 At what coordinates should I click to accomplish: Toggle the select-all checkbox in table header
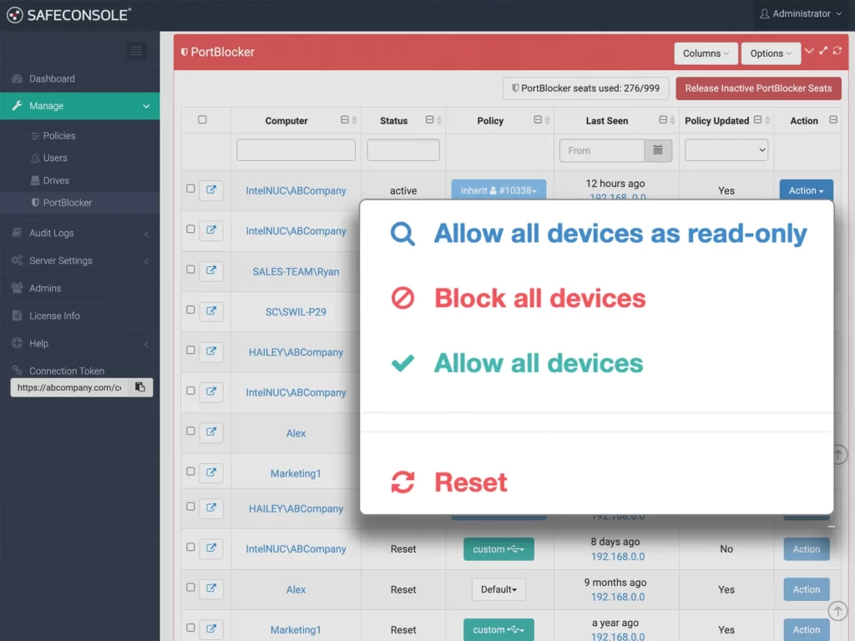202,120
